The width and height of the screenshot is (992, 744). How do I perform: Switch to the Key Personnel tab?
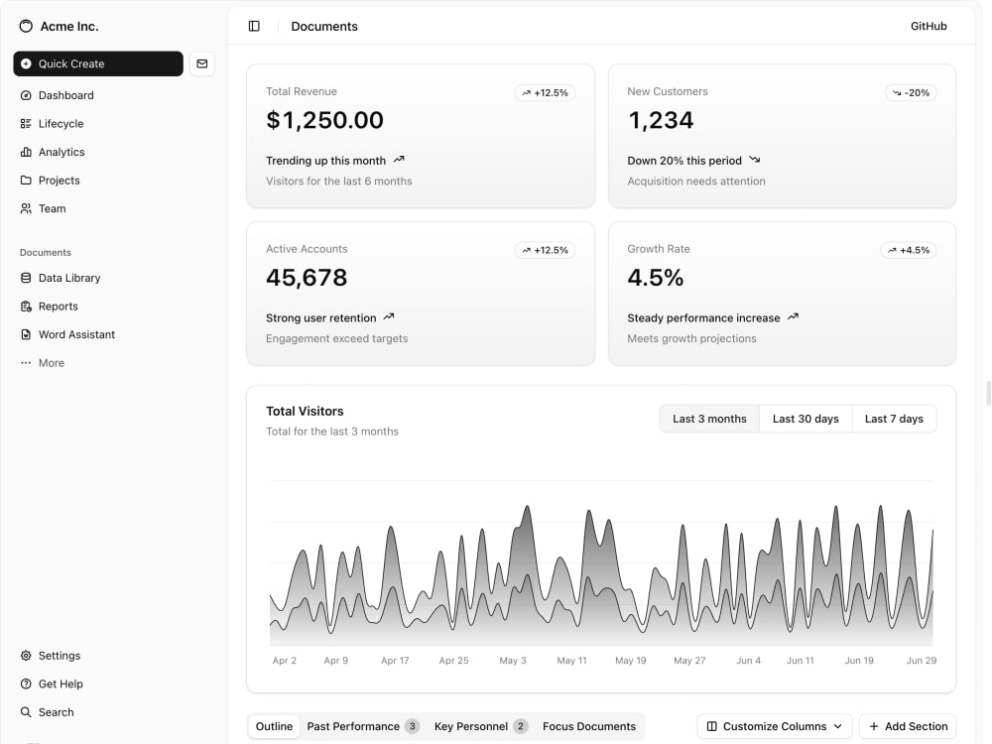tap(480, 726)
